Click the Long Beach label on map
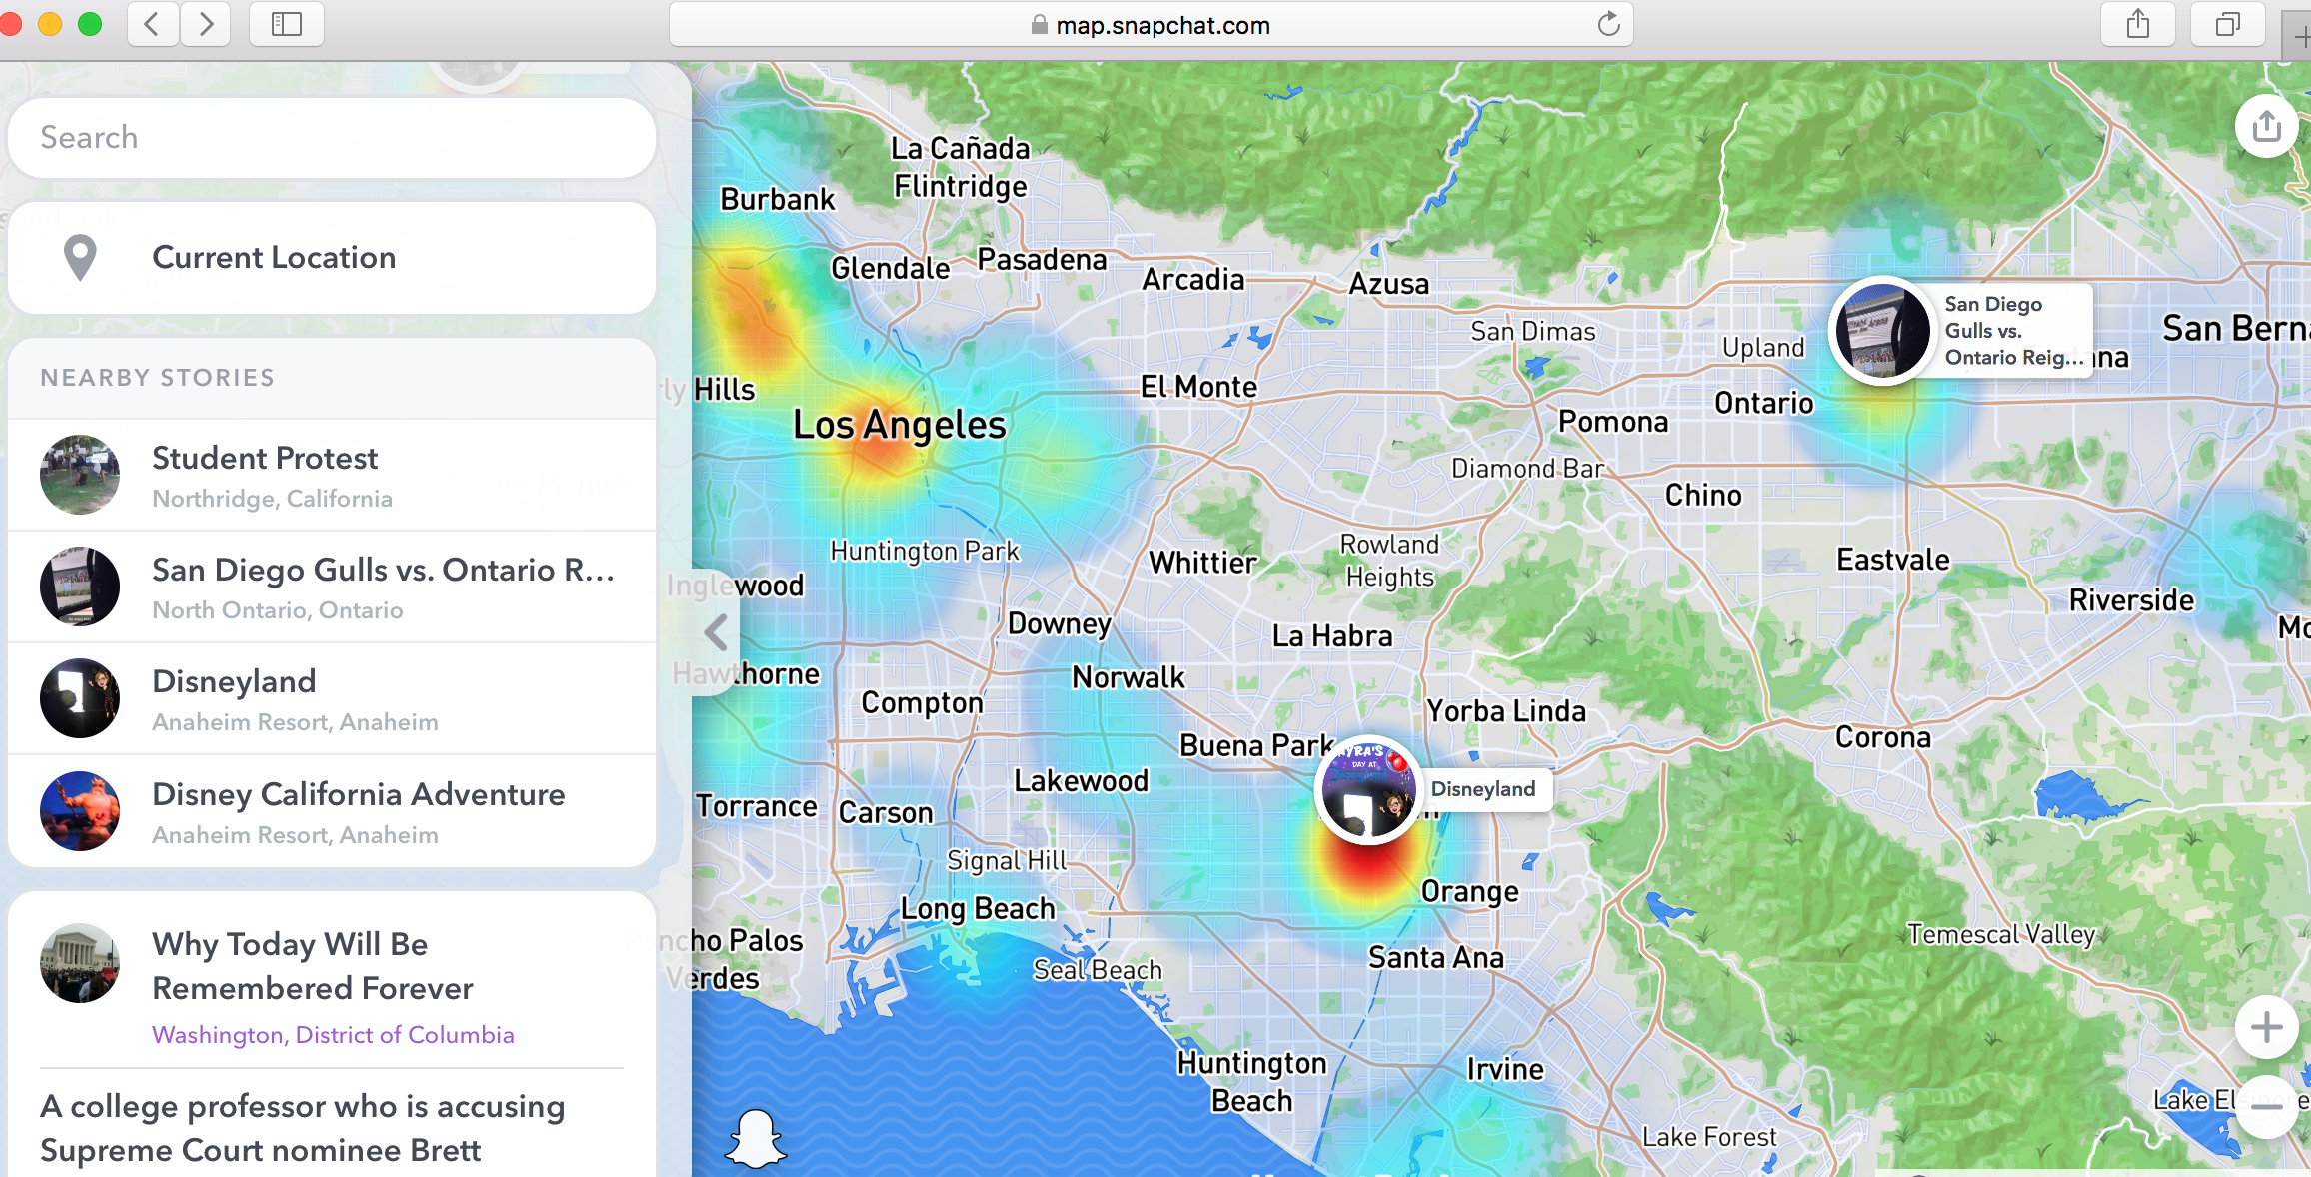Image resolution: width=2311 pixels, height=1177 pixels. click(978, 909)
